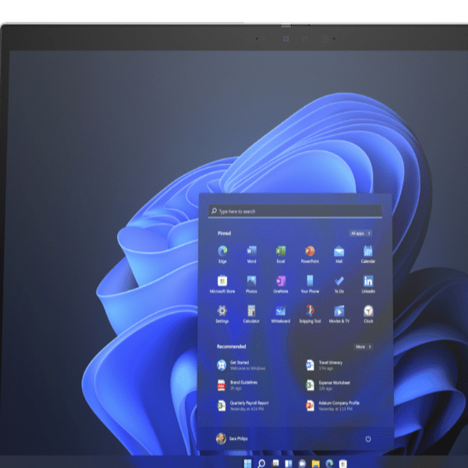The width and height of the screenshot is (468, 468).
Task: Open Brand Guidelines PDF
Action: pos(238,385)
